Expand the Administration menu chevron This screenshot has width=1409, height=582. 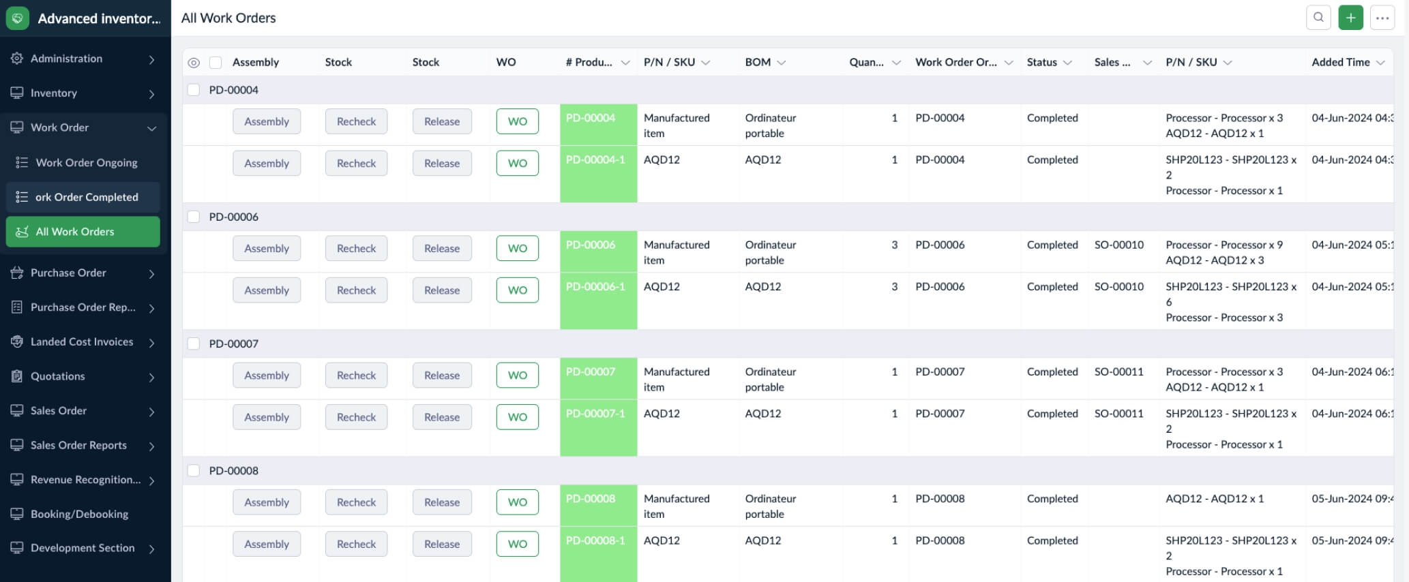[x=151, y=59]
